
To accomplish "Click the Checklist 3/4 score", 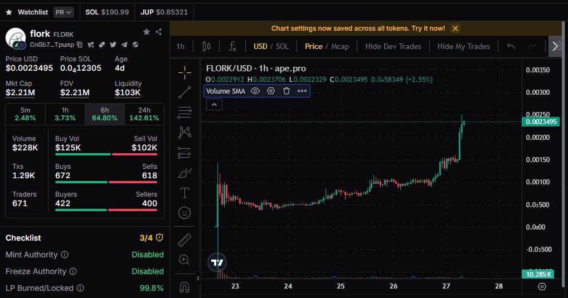I will pos(146,238).
